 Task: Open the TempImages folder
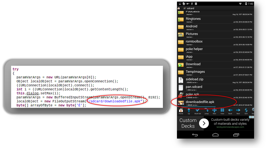[x=215, y=73]
